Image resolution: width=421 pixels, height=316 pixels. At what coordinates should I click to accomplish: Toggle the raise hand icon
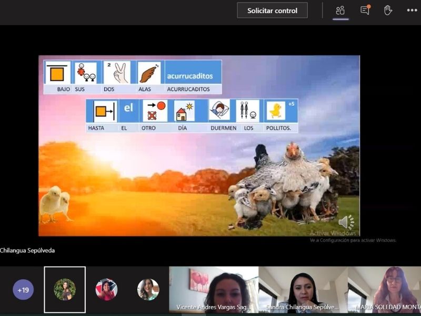[x=388, y=11]
